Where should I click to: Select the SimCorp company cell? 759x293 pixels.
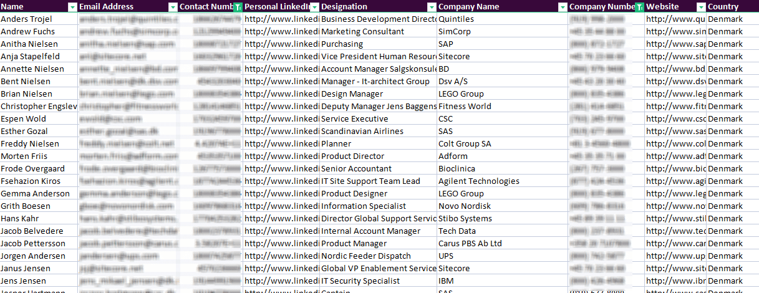click(503, 32)
